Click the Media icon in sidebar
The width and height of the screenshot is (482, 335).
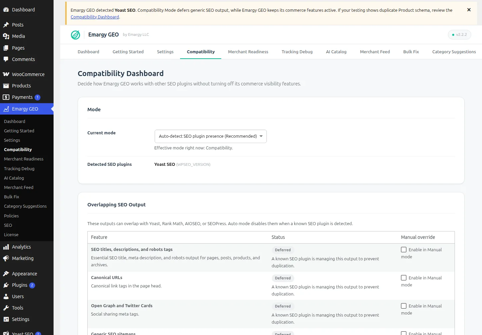pyautogui.click(x=6, y=36)
